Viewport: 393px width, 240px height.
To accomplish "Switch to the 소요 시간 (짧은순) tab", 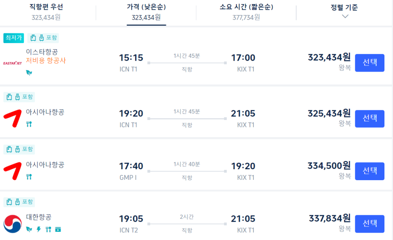I will tap(247, 11).
